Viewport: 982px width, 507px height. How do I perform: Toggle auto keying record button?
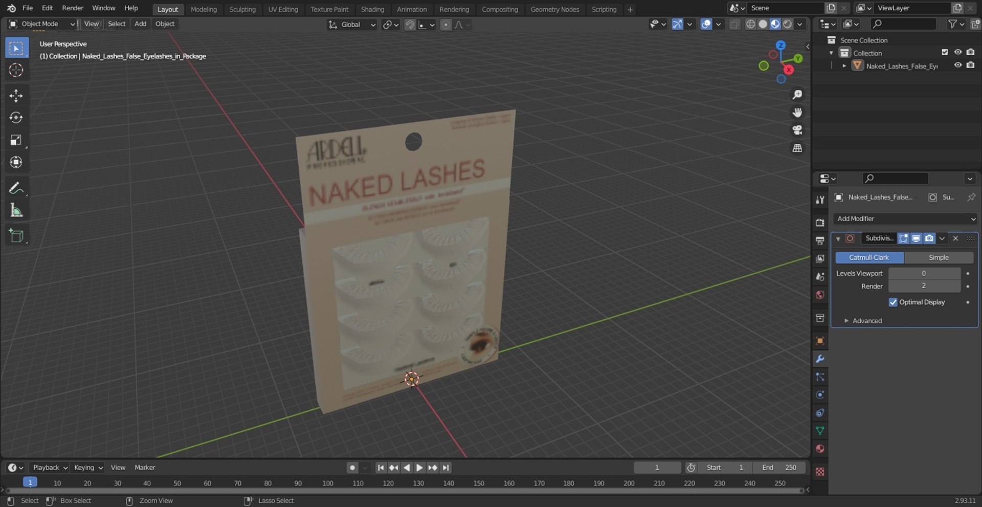tap(352, 468)
